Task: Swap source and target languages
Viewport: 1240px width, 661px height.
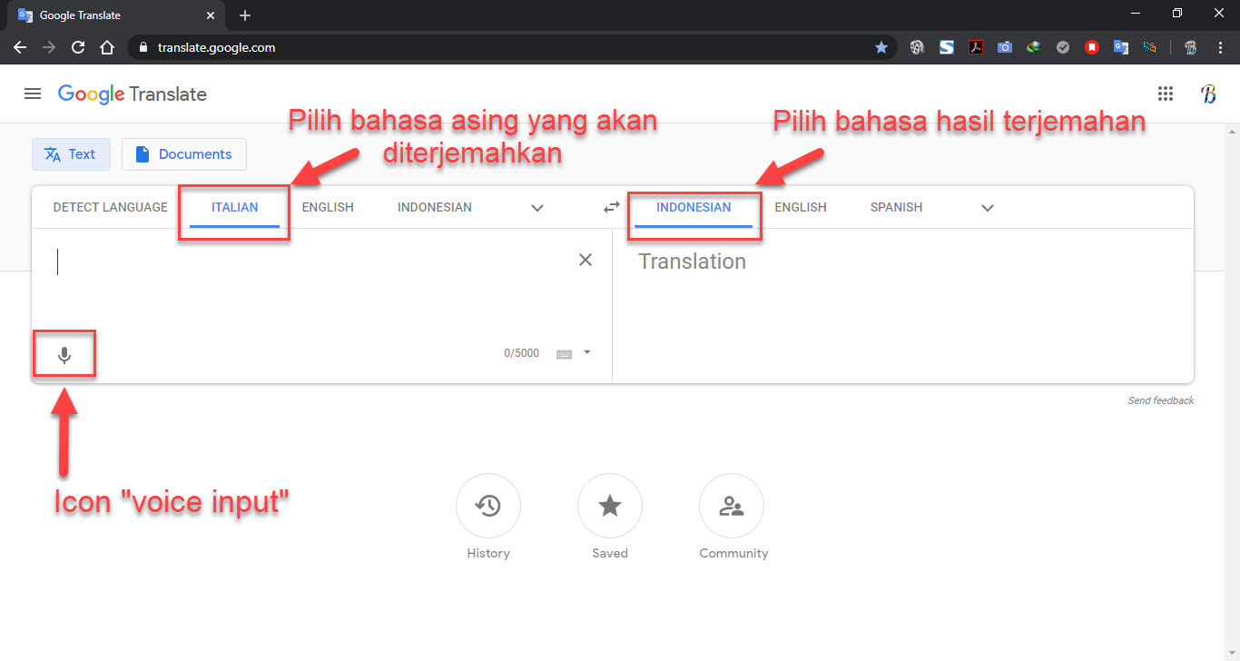Action: 612,207
